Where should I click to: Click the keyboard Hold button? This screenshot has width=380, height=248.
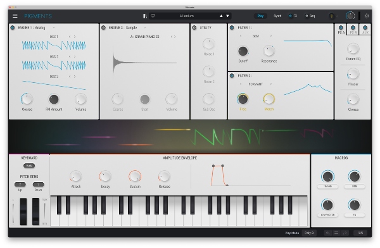point(29,166)
